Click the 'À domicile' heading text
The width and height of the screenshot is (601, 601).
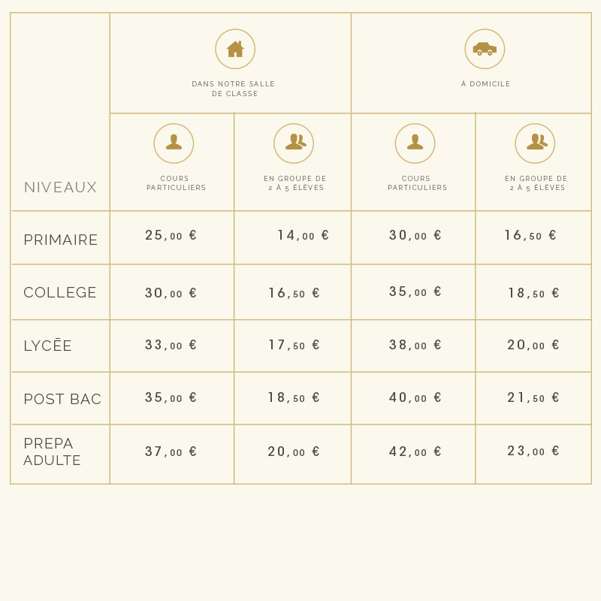[x=485, y=83]
